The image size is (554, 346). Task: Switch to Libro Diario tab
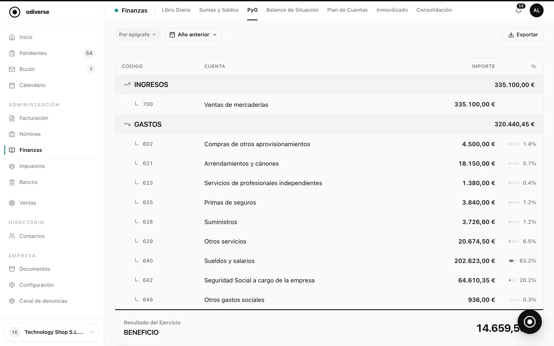tap(176, 10)
